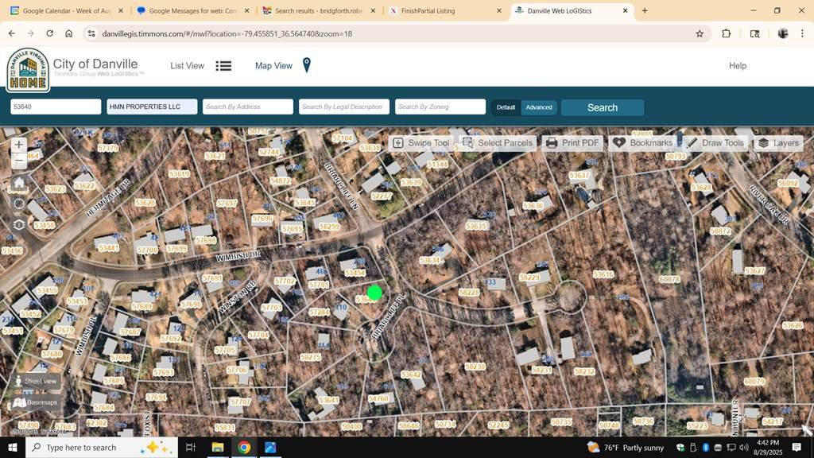This screenshot has height=458, width=814.
Task: Activate the Select Parcels tool
Action: pyautogui.click(x=497, y=143)
